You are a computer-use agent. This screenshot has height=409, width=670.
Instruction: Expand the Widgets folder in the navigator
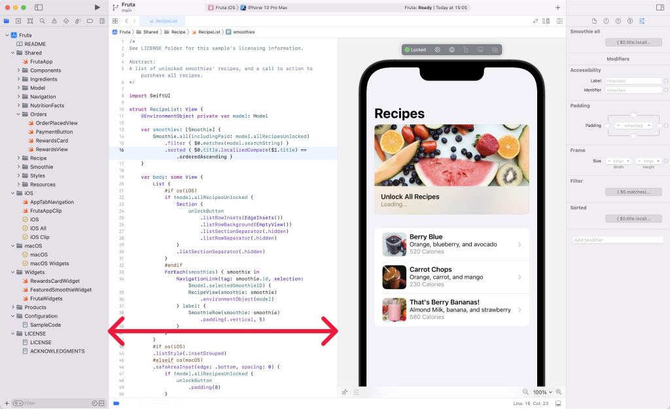click(x=13, y=272)
